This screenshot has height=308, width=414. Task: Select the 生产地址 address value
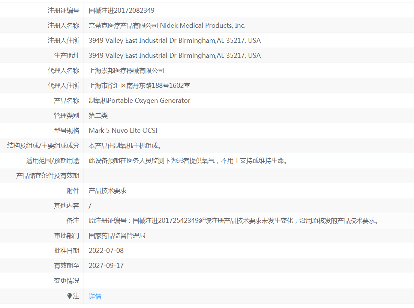click(x=175, y=56)
